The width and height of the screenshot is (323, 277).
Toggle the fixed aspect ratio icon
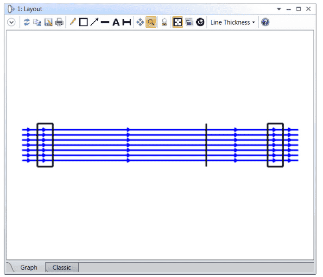pyautogui.click(x=177, y=22)
